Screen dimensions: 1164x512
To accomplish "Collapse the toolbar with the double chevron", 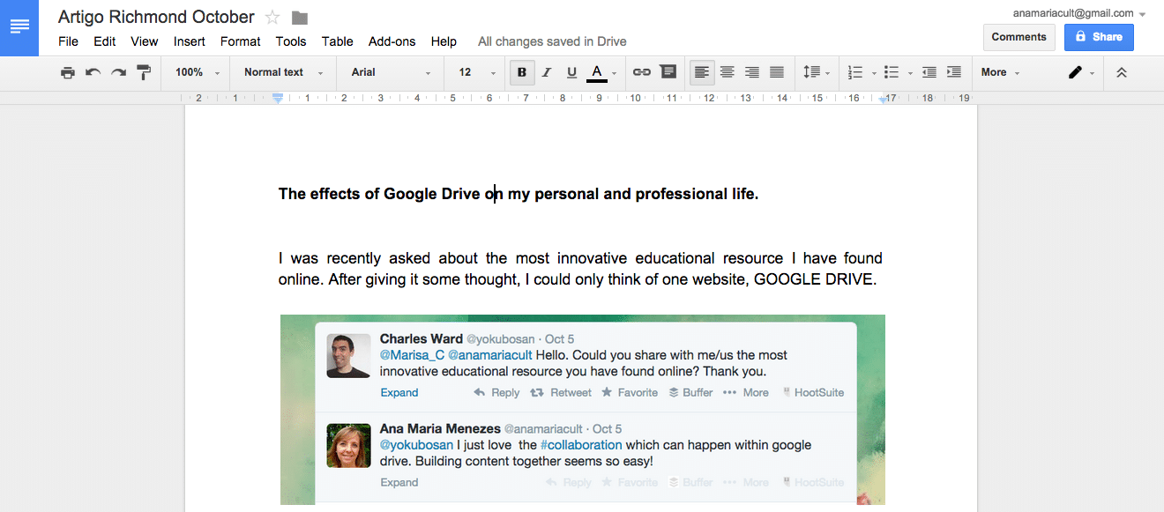I will [1122, 72].
